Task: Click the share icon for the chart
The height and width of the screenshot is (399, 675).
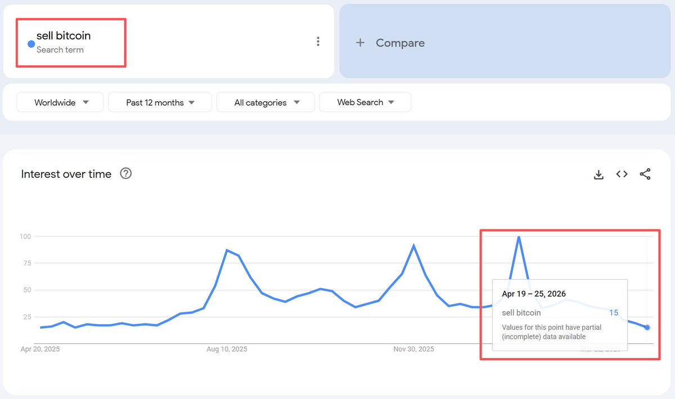Action: [645, 174]
